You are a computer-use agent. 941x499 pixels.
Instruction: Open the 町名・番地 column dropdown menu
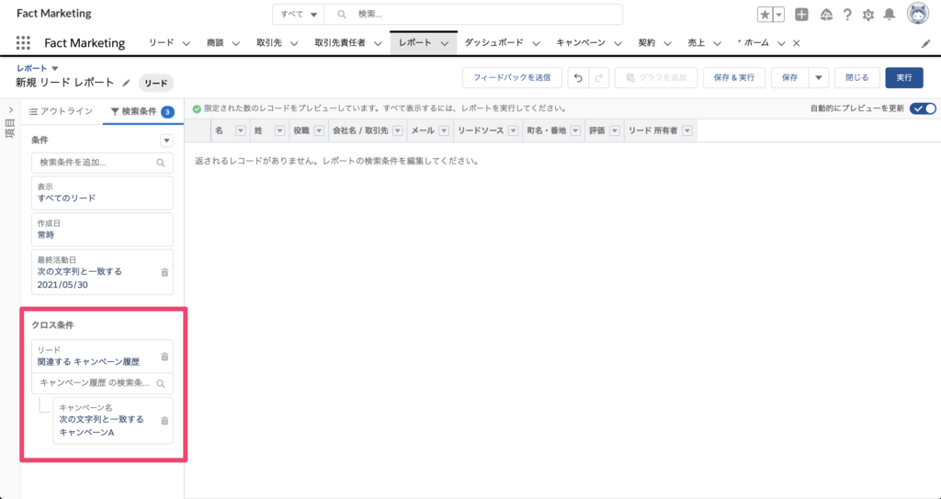575,130
